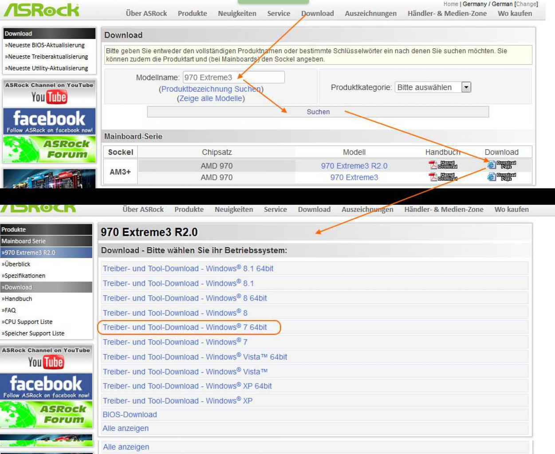Click Produktbezeichnung Suchen link
The width and height of the screenshot is (555, 454).
[x=211, y=89]
